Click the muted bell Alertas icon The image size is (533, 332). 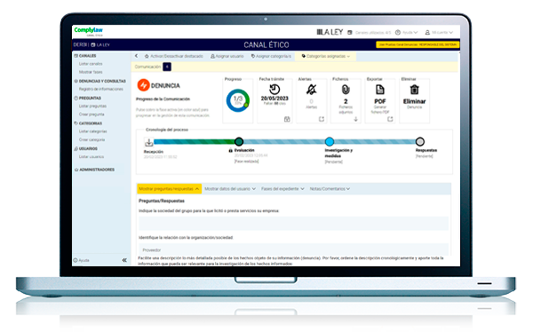click(311, 90)
